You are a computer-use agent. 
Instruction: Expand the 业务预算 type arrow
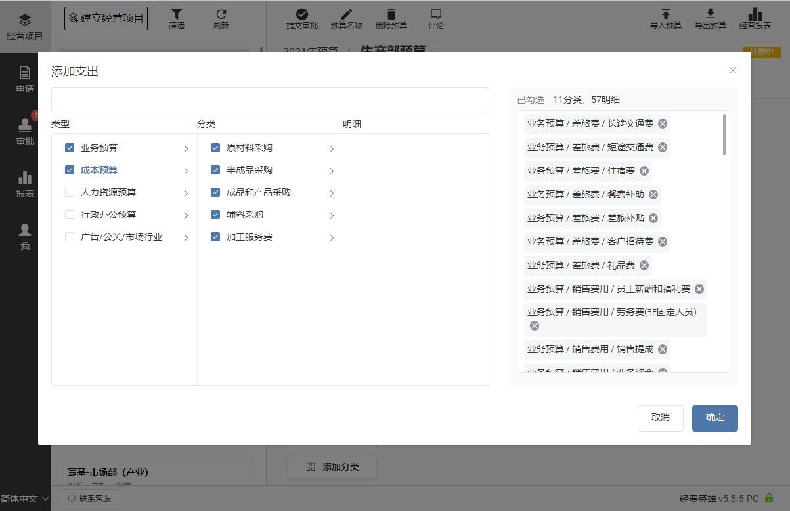click(x=186, y=149)
